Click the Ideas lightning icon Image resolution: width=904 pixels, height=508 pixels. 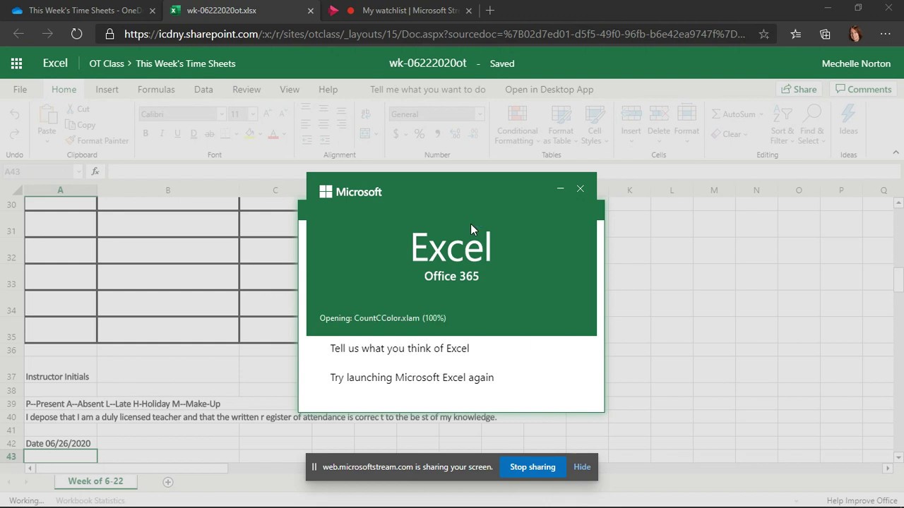point(848,114)
